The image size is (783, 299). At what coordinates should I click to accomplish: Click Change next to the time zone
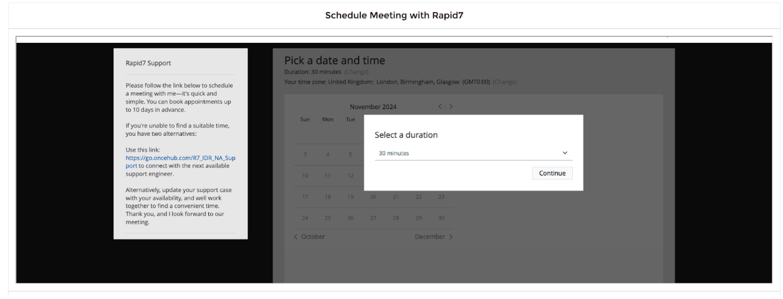506,82
